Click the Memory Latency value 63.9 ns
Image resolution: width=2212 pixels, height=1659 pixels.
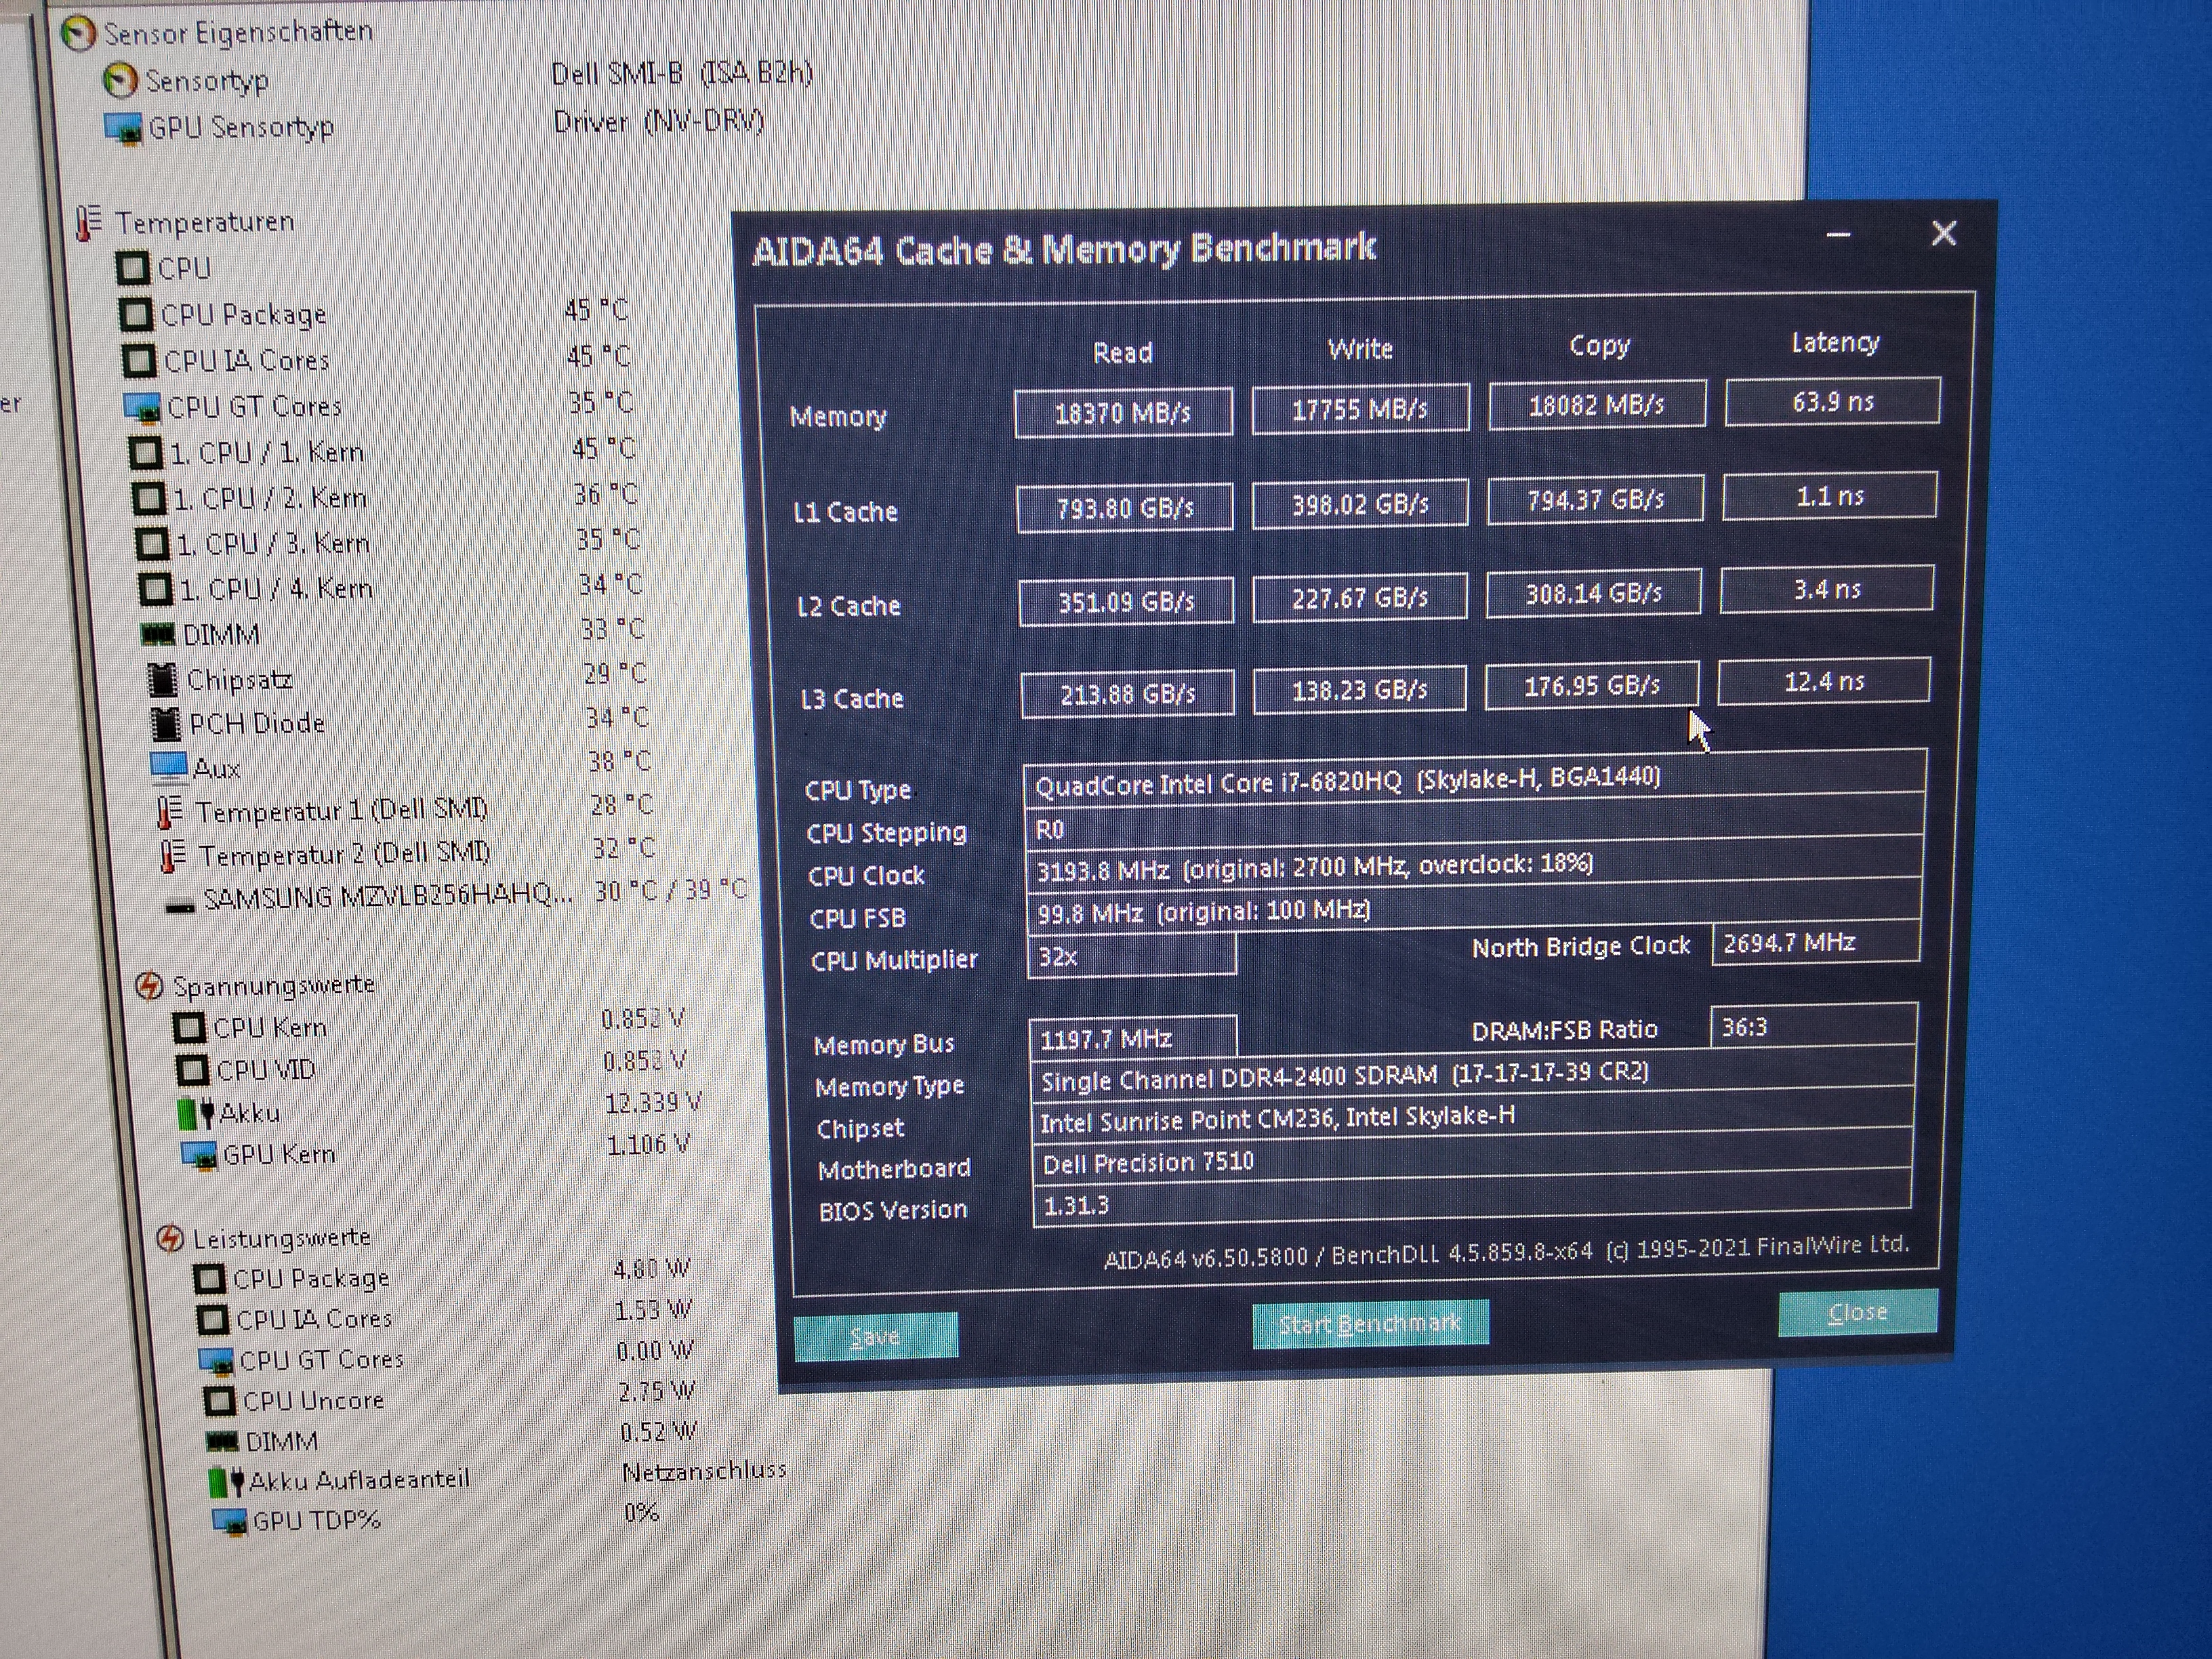(1833, 401)
